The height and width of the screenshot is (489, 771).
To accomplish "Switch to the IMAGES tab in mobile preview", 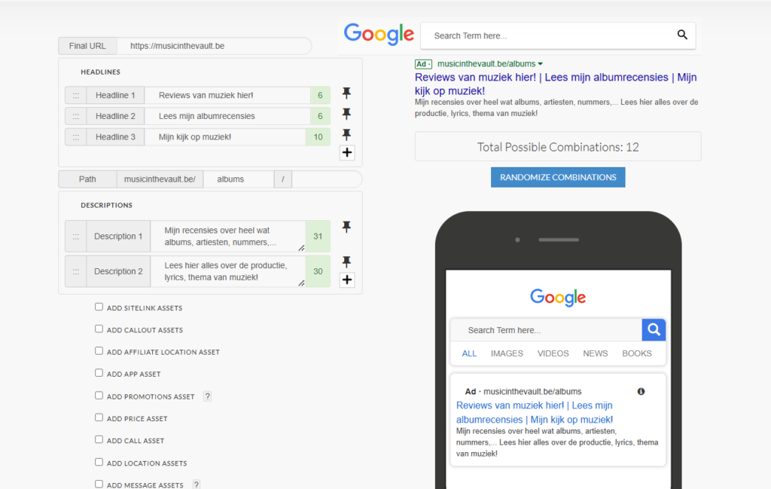I will [x=507, y=353].
